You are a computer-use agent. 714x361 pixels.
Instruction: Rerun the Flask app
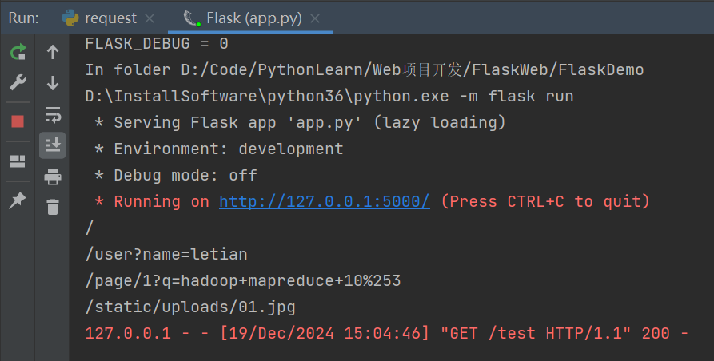18,53
